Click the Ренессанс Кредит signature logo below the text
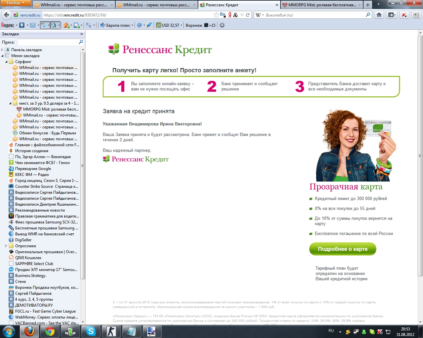The width and height of the screenshot is (423, 338). click(x=136, y=159)
